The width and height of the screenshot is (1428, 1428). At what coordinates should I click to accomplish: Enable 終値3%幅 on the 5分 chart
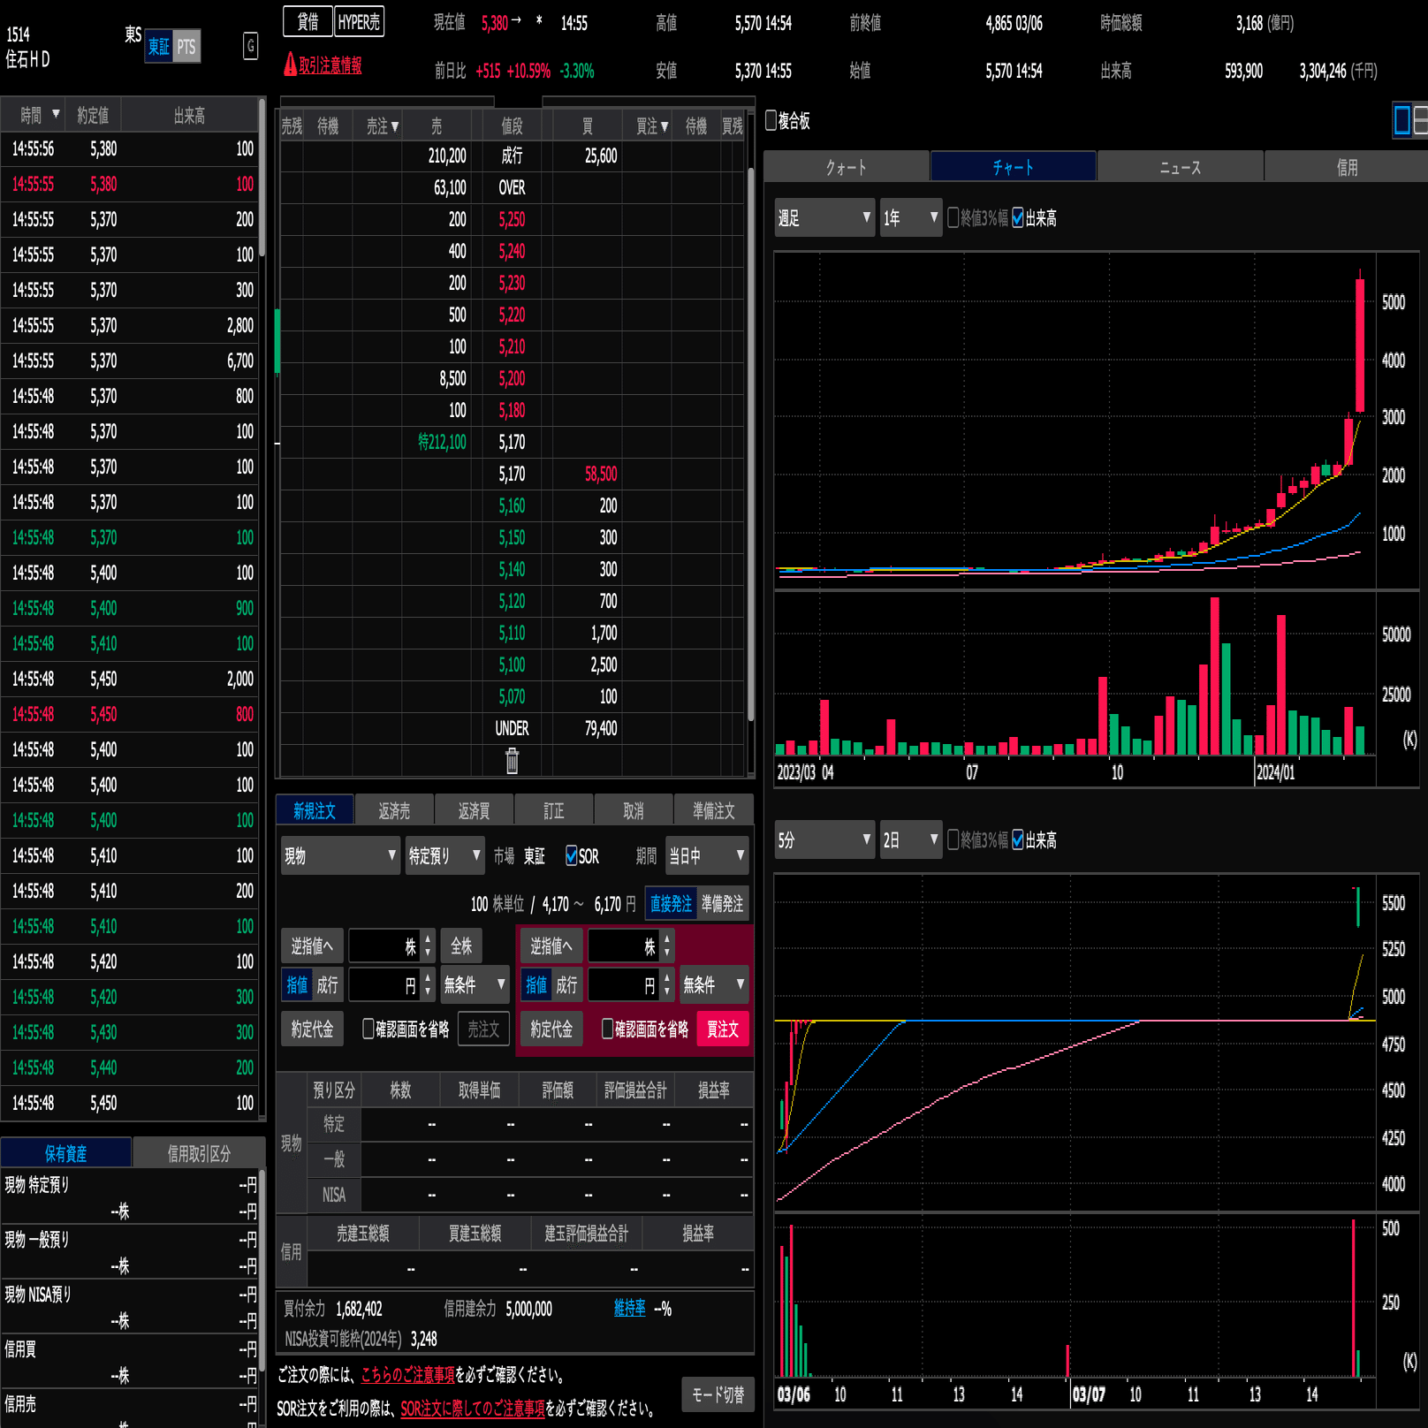(953, 839)
